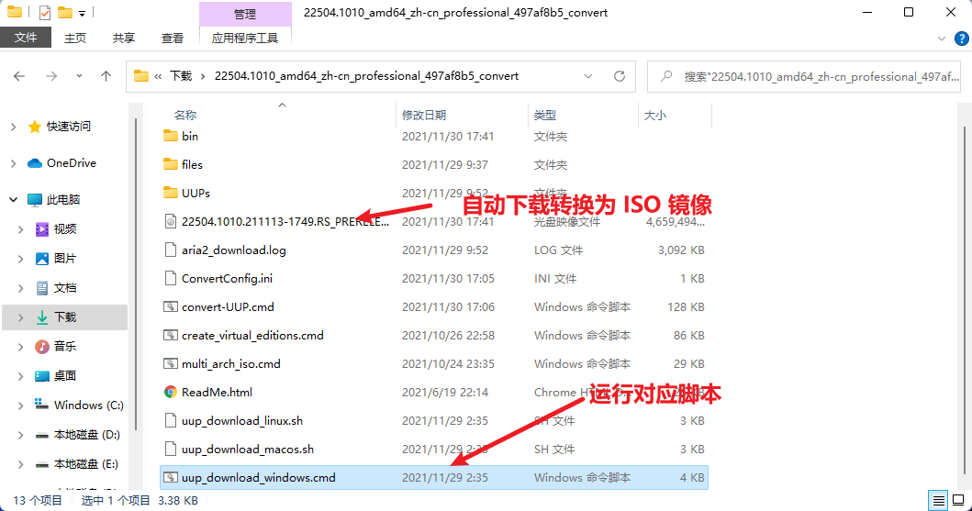Open the address bar history dropdown
The width and height of the screenshot is (972, 511).
[588, 76]
